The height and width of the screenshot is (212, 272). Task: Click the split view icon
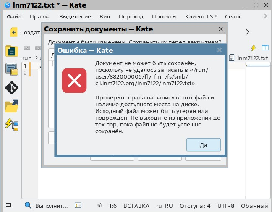click(x=265, y=48)
